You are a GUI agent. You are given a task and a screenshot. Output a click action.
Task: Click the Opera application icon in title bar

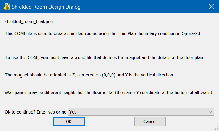click(7, 7)
